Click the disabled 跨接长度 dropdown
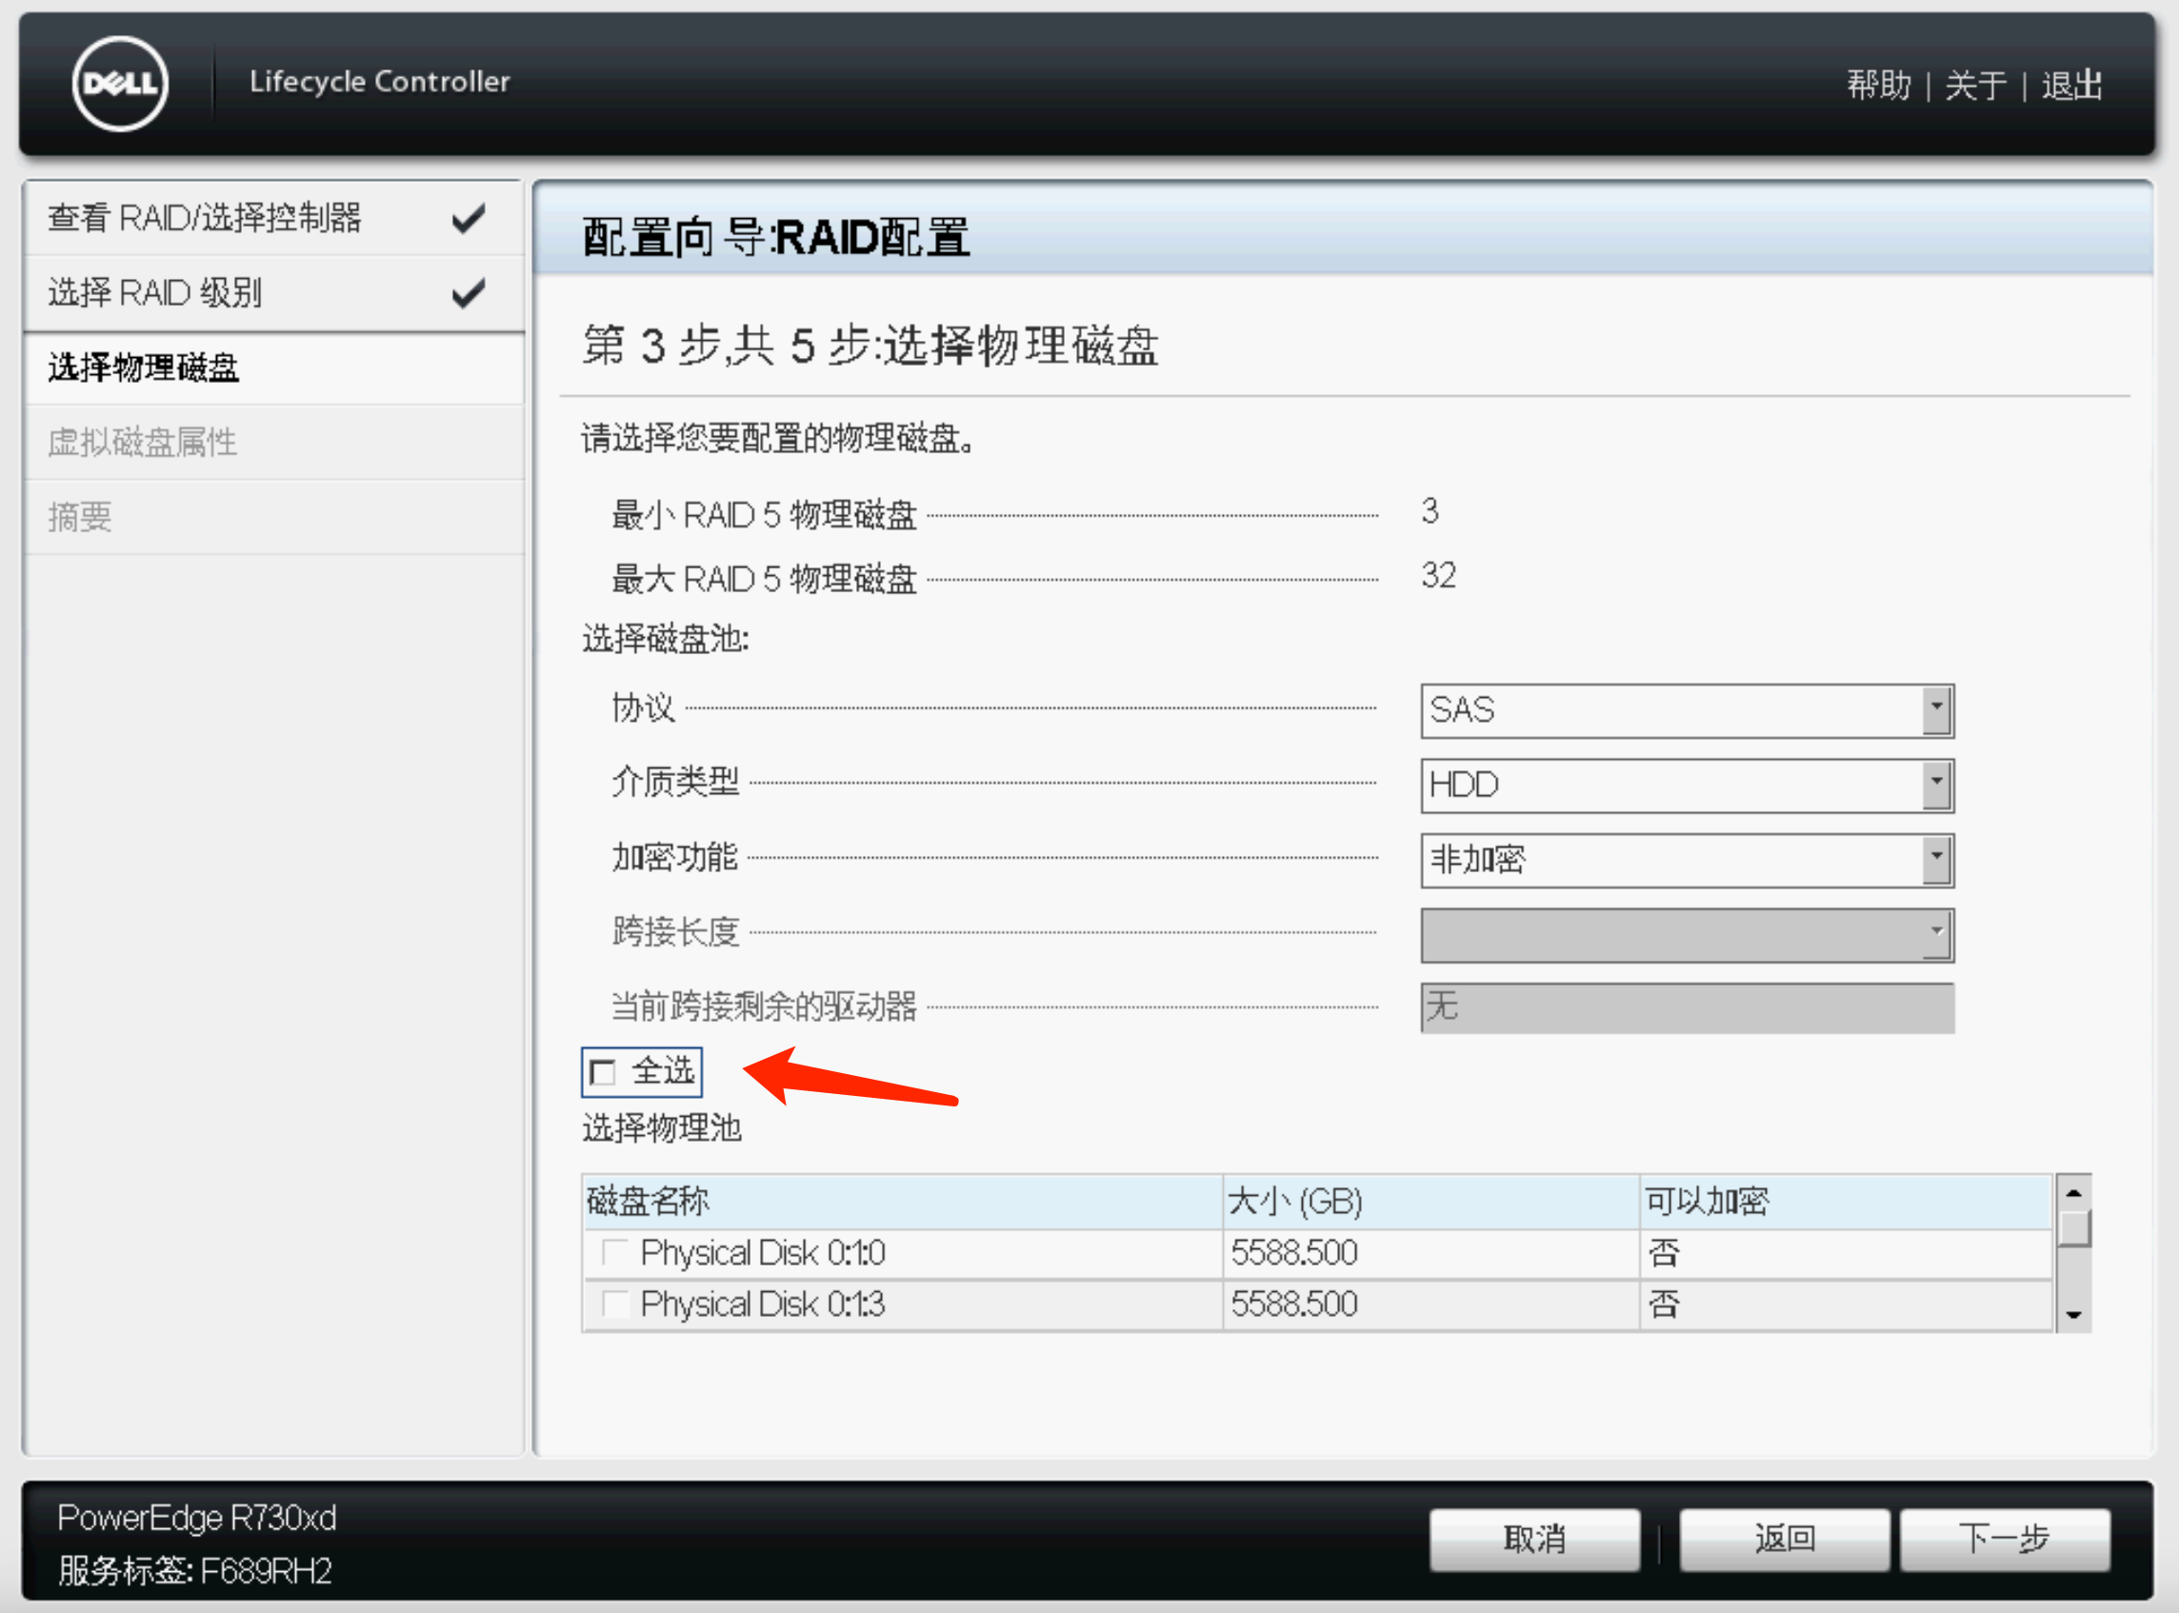2179x1613 pixels. click(x=1686, y=934)
